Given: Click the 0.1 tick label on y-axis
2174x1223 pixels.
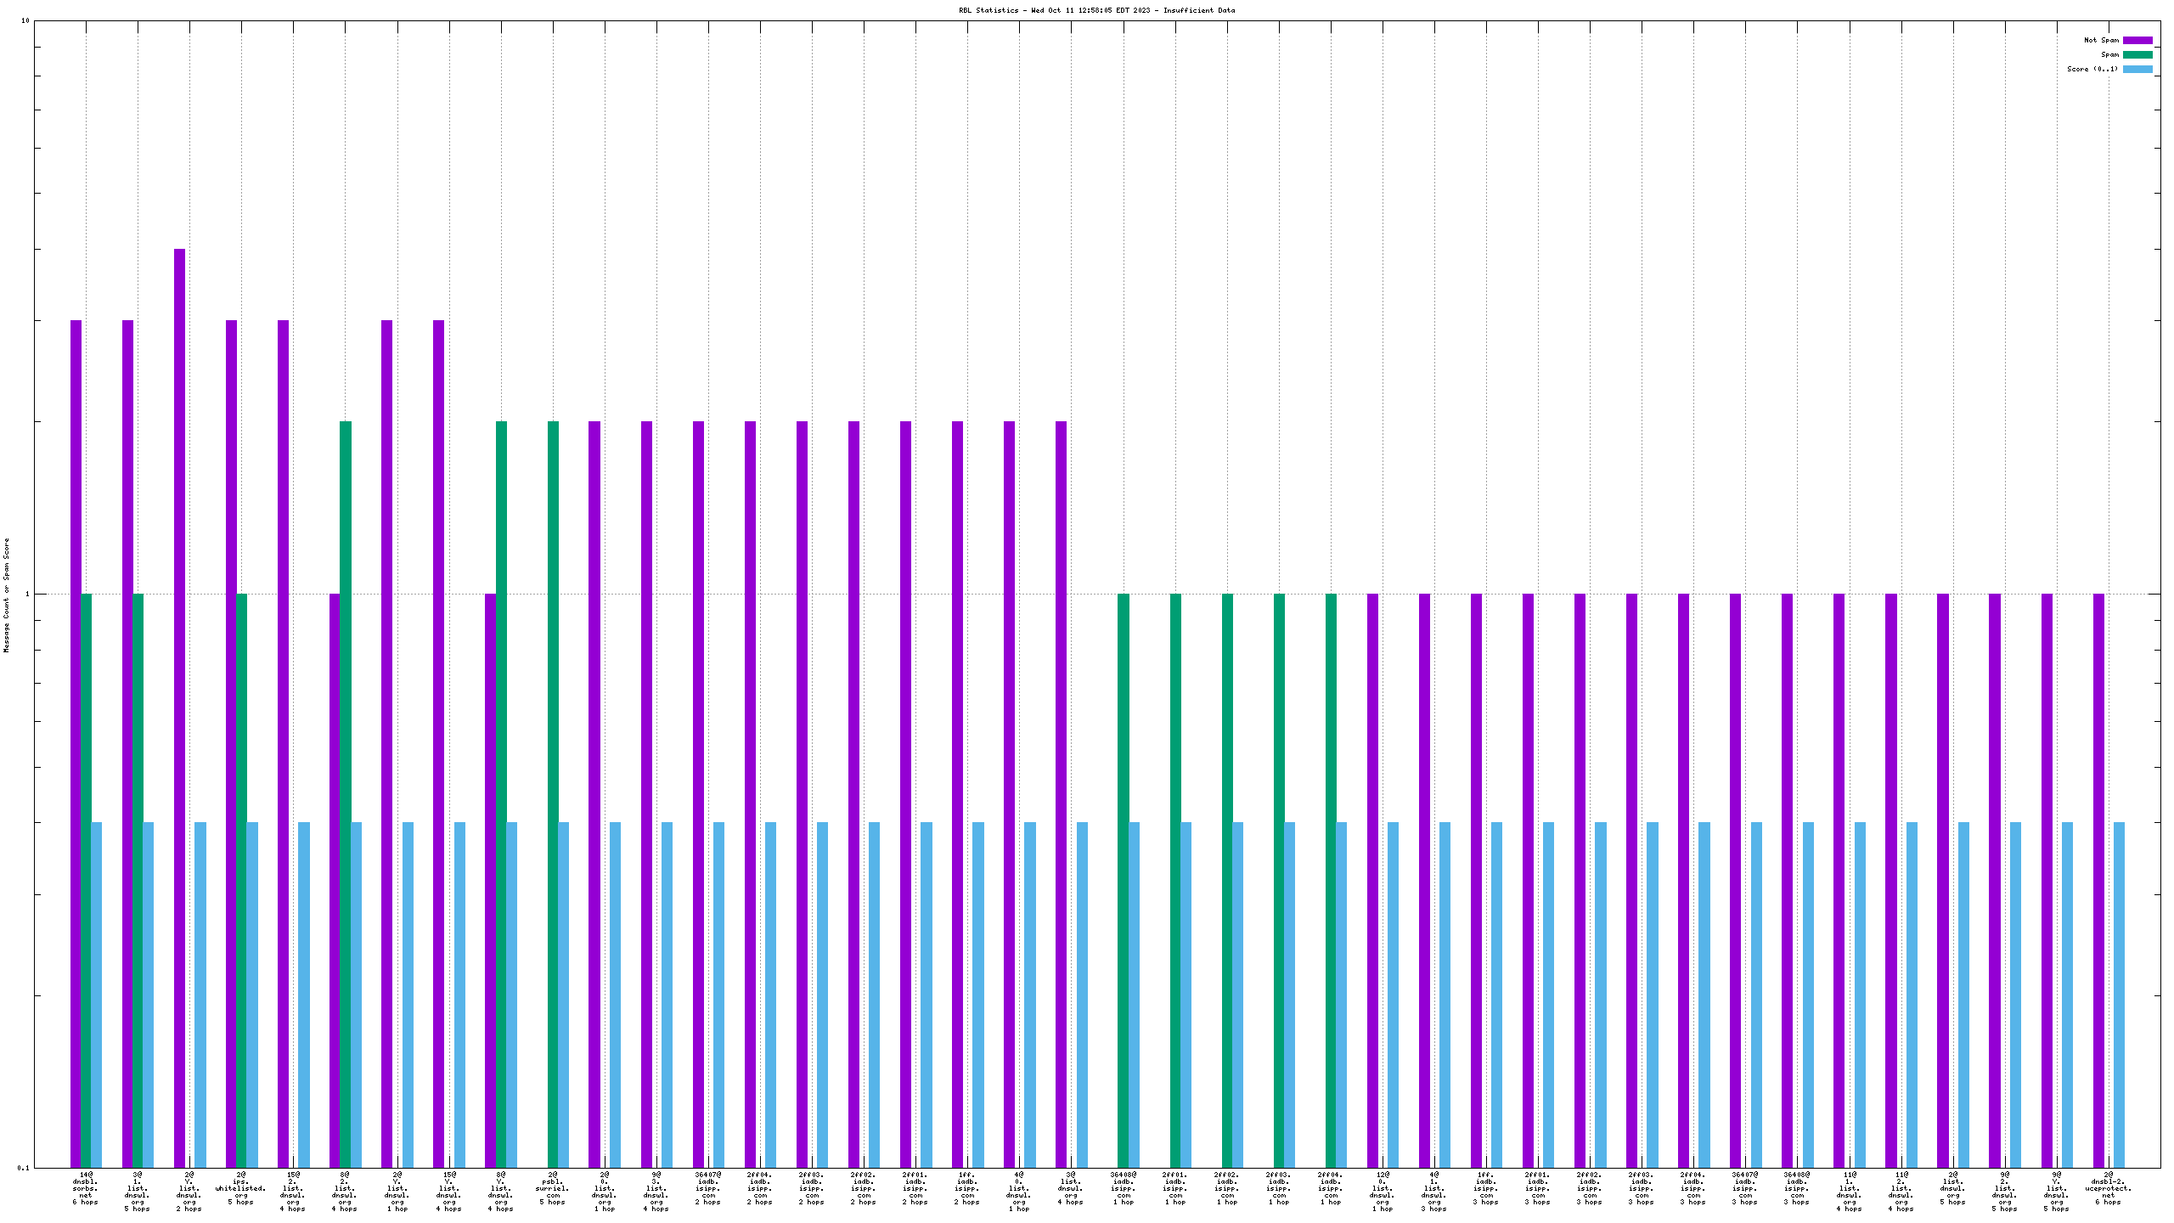Looking at the screenshot, I should [x=23, y=1168].
